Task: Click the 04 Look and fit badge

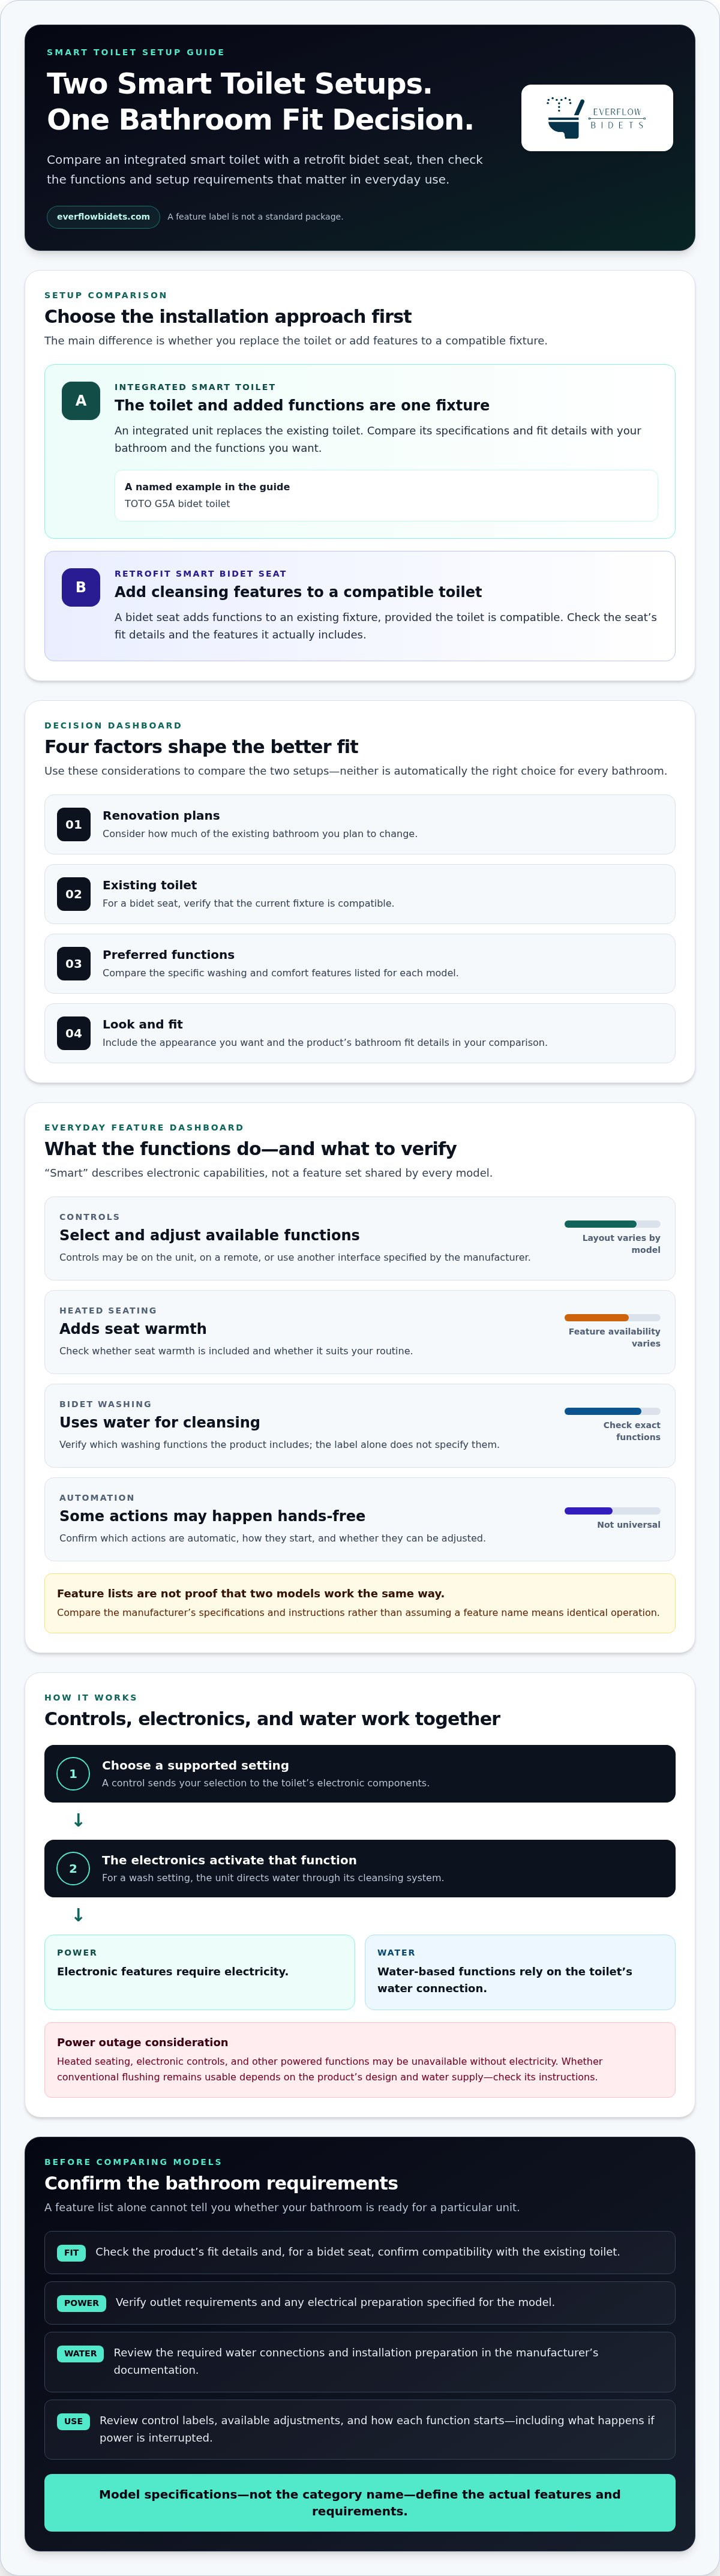Action: point(74,1033)
